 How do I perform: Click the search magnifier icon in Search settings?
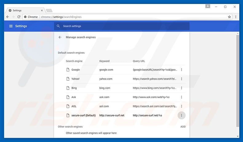click(58, 26)
